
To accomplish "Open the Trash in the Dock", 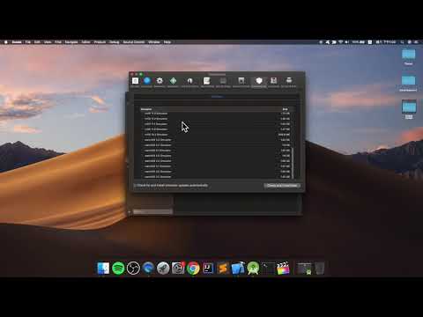I will pos(320,268).
